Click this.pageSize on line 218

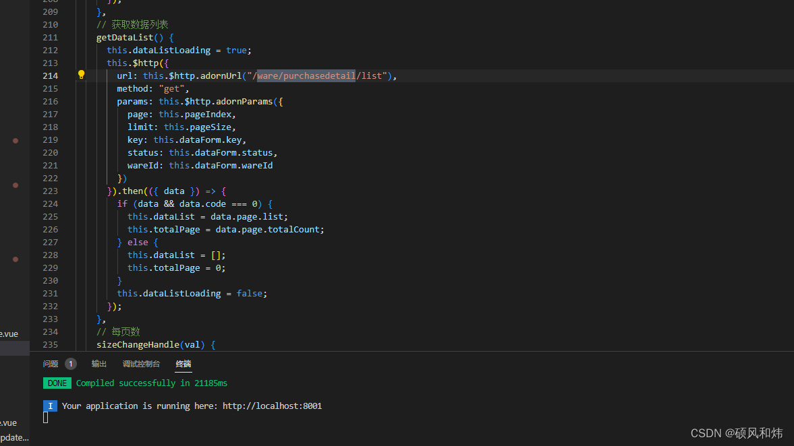point(198,127)
